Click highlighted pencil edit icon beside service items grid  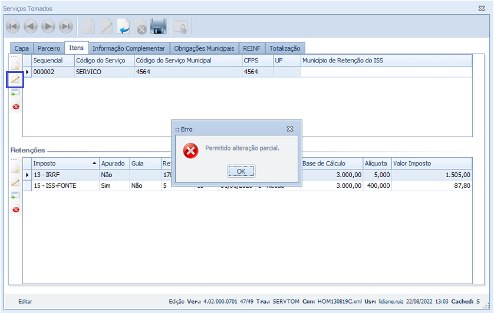click(x=15, y=79)
